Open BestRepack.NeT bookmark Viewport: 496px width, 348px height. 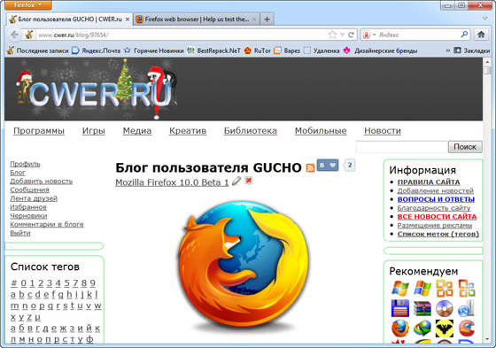(x=213, y=50)
